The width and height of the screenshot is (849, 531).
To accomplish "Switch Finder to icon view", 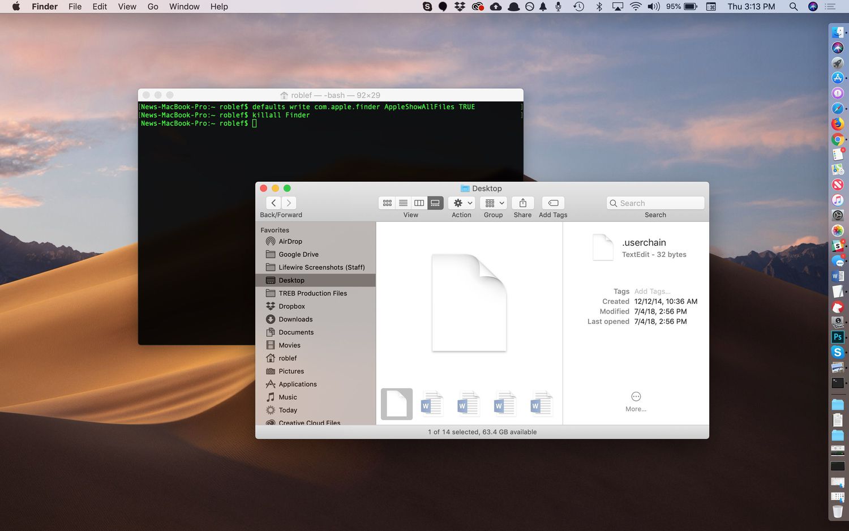I will [x=387, y=203].
